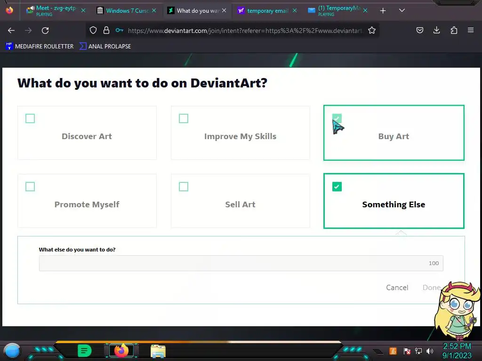Click the Buy Art label text

394,136
